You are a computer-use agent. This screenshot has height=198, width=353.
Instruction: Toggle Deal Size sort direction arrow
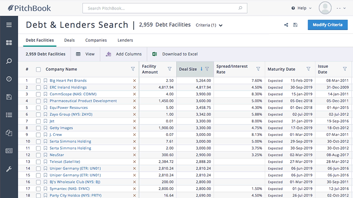[202, 69]
